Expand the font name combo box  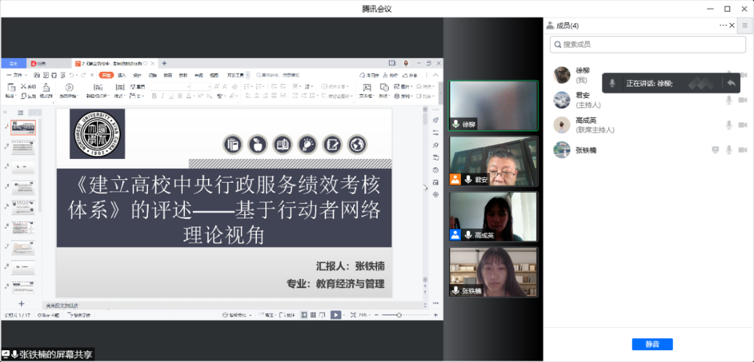tap(170, 86)
